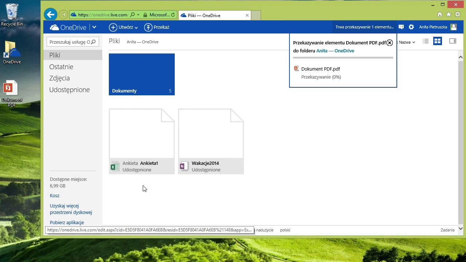Click the page scrollbar down arrow
Image resolution: width=466 pixels, height=262 pixels.
point(461,229)
